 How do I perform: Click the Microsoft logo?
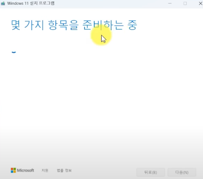[x=22, y=170]
